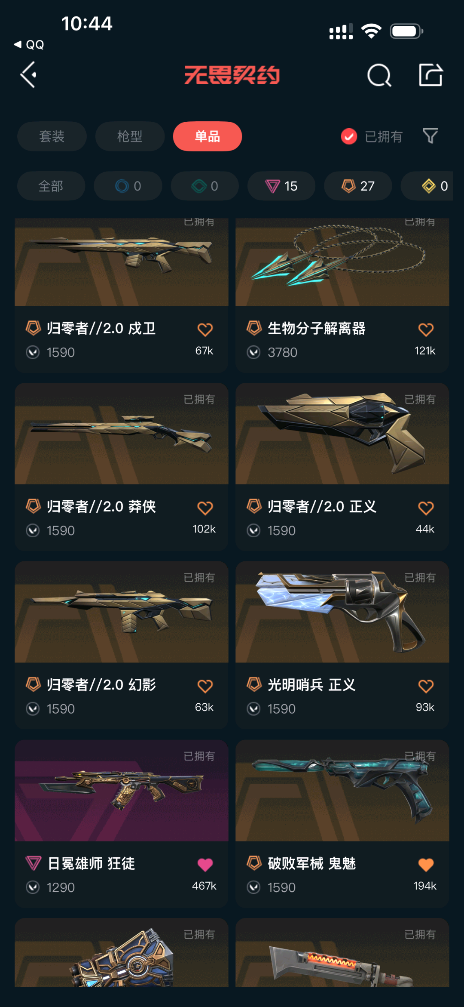Screen dimensions: 464x1007
Task: Filter by orange tier showing 27
Action: click(x=358, y=186)
